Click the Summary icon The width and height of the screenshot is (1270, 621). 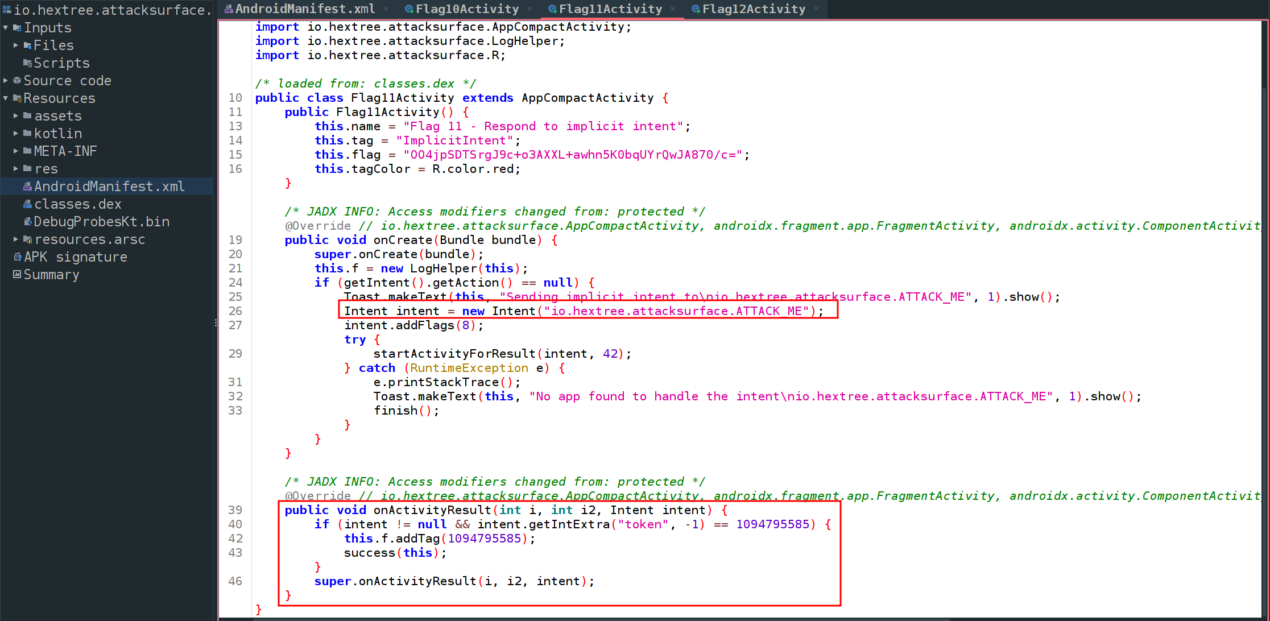(17, 274)
